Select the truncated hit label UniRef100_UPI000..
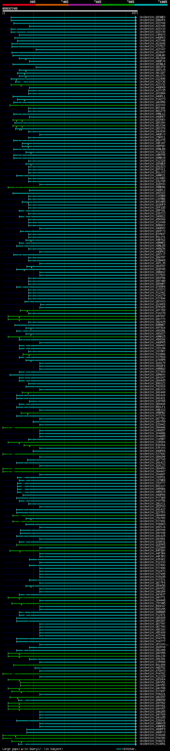The width and height of the screenshot is (170, 751). coord(154,644)
